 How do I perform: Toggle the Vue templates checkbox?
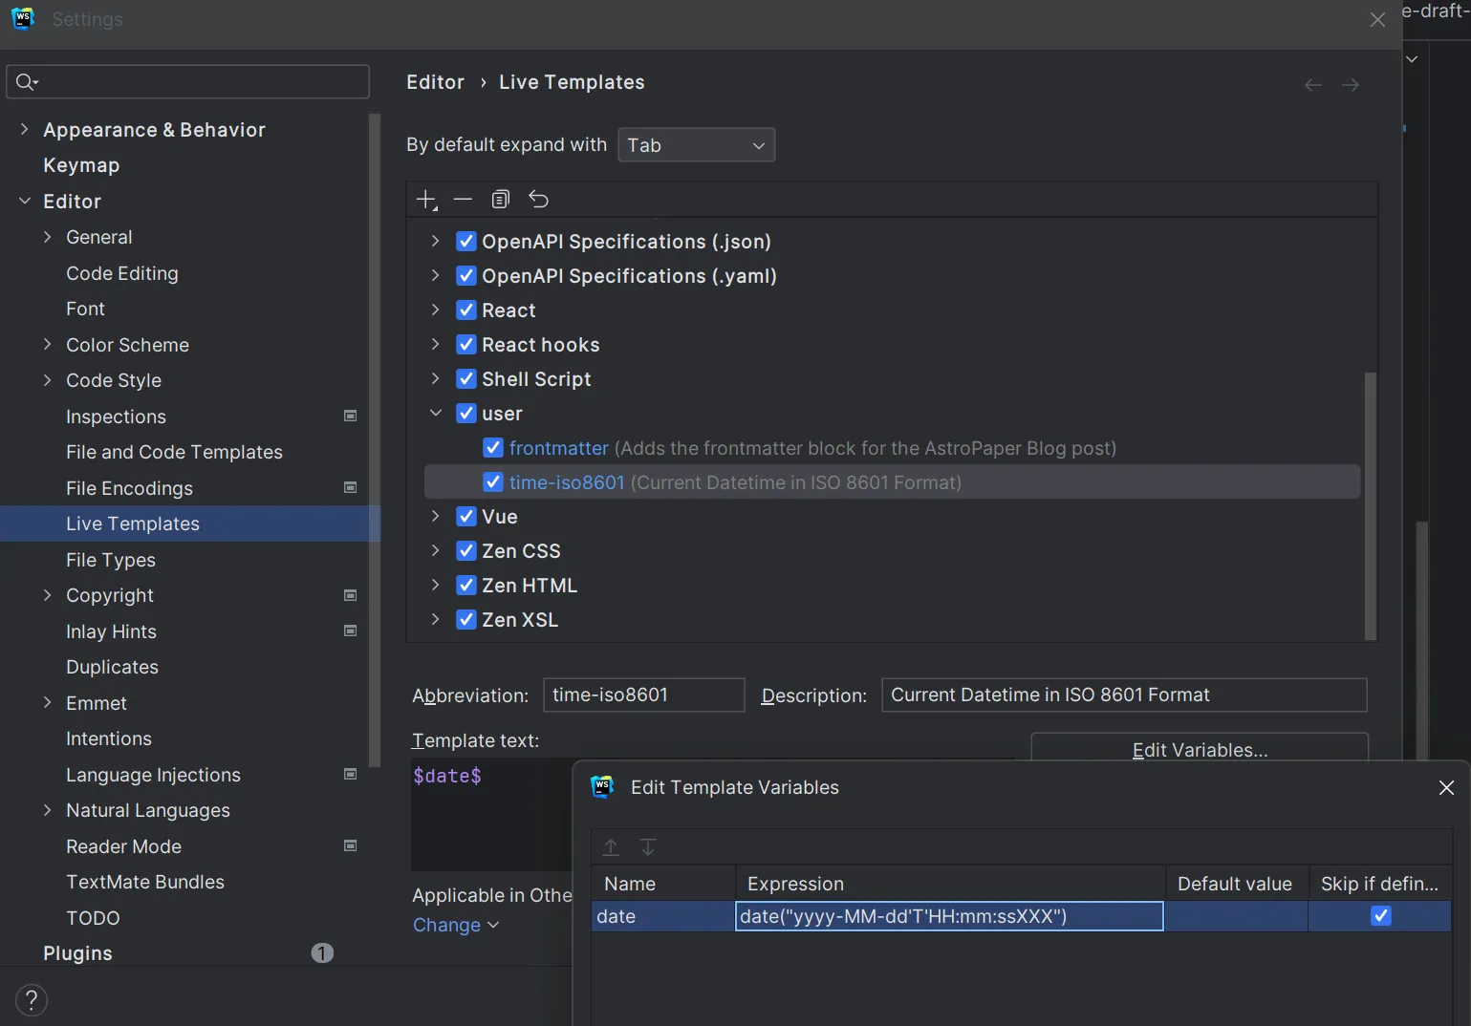[466, 517]
